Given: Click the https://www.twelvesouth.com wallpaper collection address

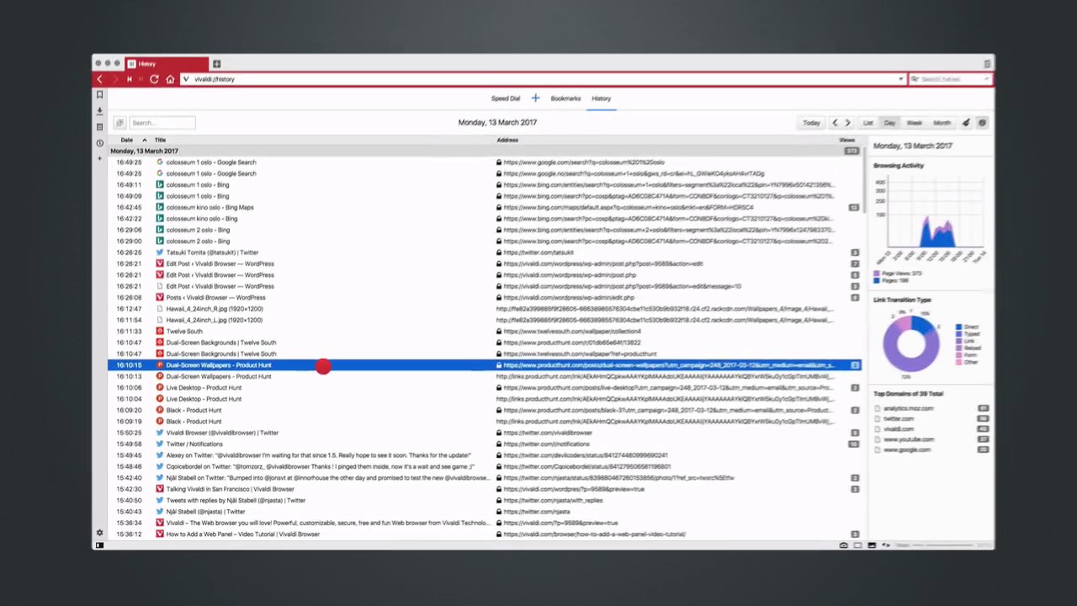Looking at the screenshot, I should click(x=572, y=332).
